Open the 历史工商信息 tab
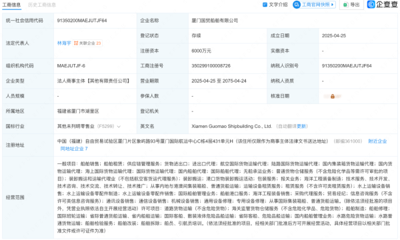Viewport: 400px width, 240px height. point(42,5)
